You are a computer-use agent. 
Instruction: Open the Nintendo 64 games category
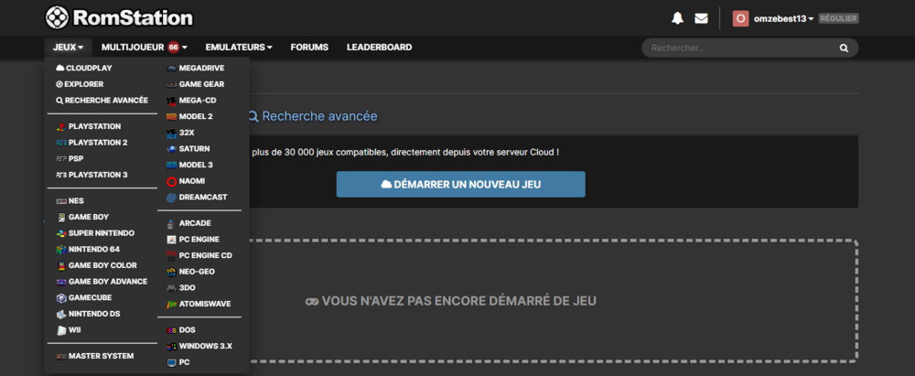pos(101,249)
